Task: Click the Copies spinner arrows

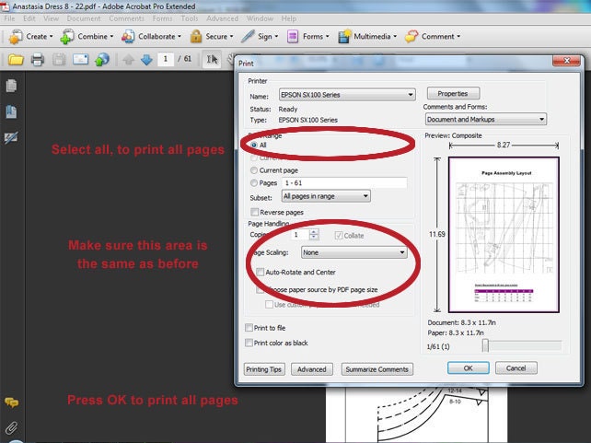Action: pos(314,235)
